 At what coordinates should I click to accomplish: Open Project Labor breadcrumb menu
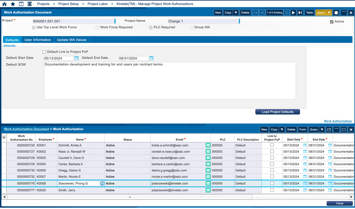[98, 4]
